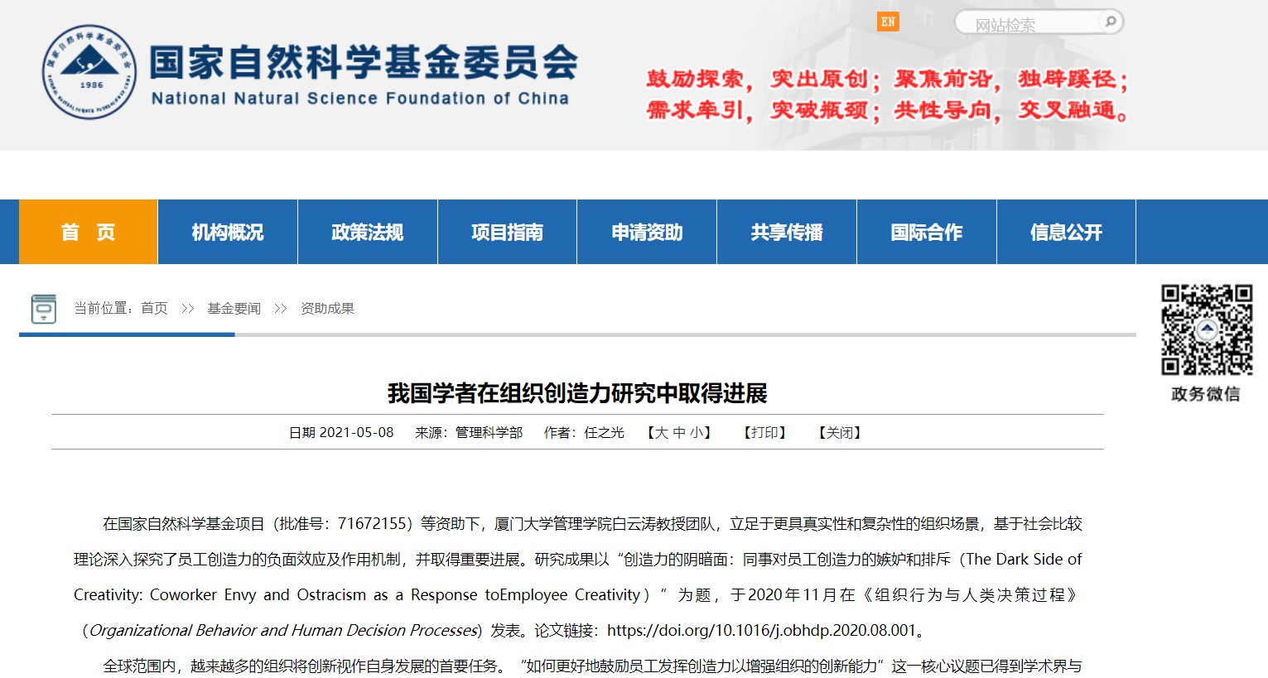Click the breadcrumb document icon
Screen dimensions: 1268x678
pos(44,309)
